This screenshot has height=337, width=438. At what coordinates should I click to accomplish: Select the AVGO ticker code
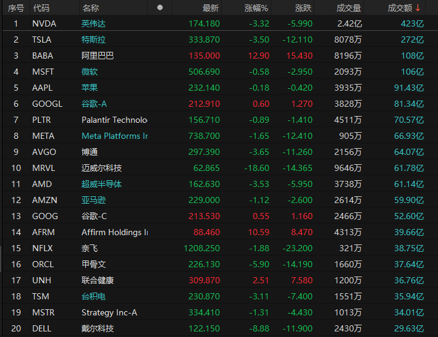pos(44,152)
